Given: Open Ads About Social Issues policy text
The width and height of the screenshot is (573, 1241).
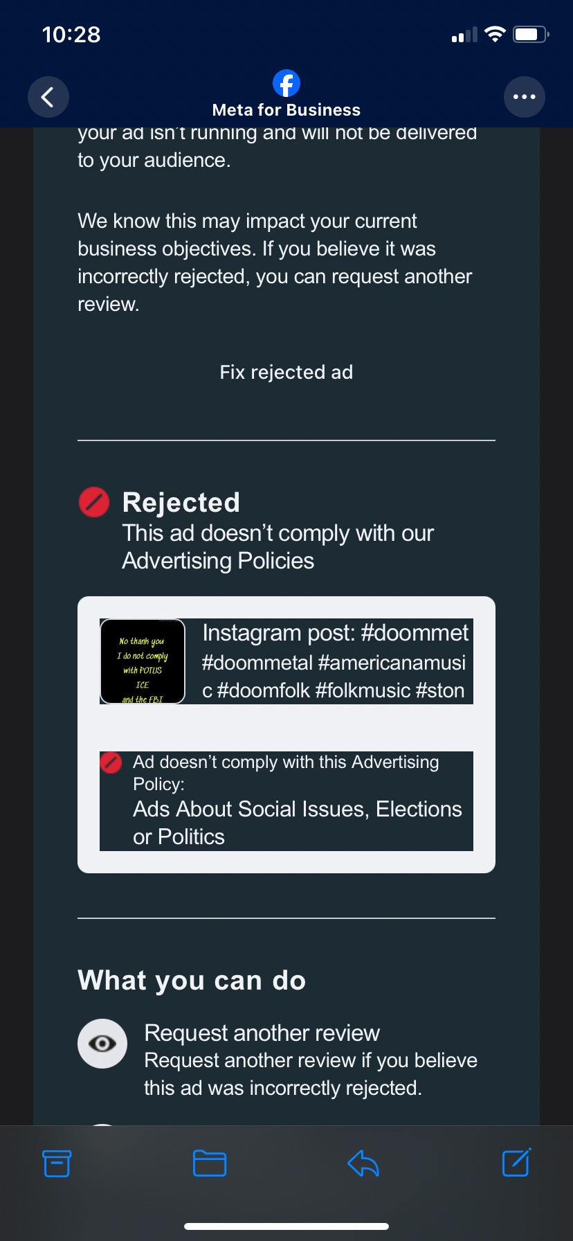Looking at the screenshot, I should click(x=297, y=822).
